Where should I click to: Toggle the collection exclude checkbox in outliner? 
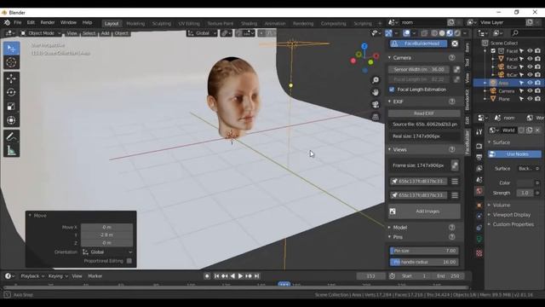click(x=493, y=51)
